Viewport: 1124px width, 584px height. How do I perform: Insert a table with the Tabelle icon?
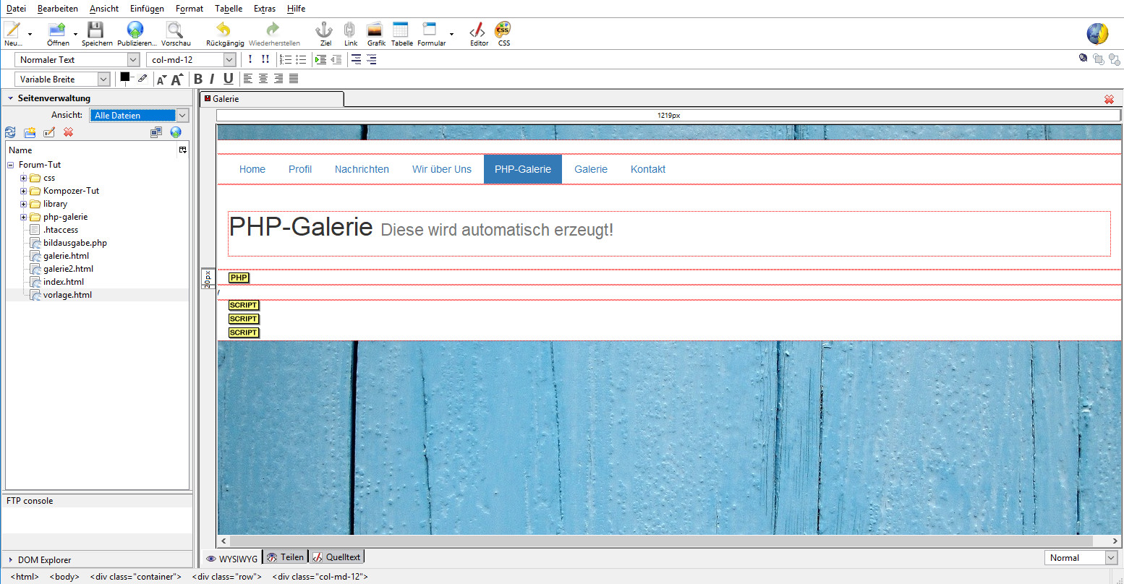point(401,30)
